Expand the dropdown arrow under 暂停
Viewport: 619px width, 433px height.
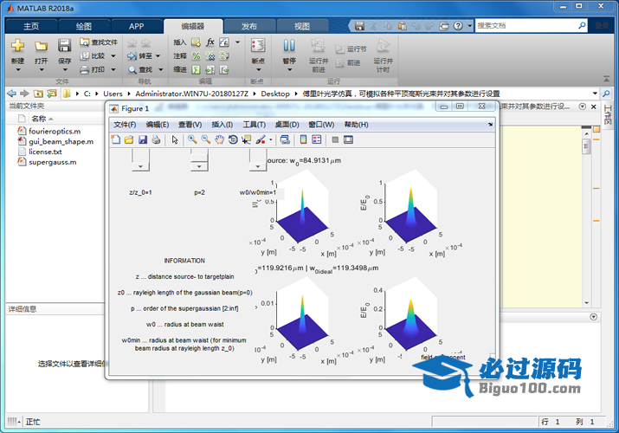289,70
